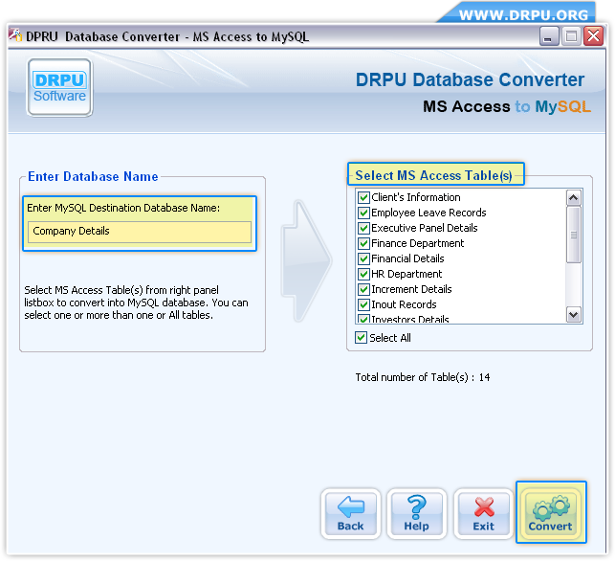
Task: Click the DRPU Software logo
Action: [59, 87]
